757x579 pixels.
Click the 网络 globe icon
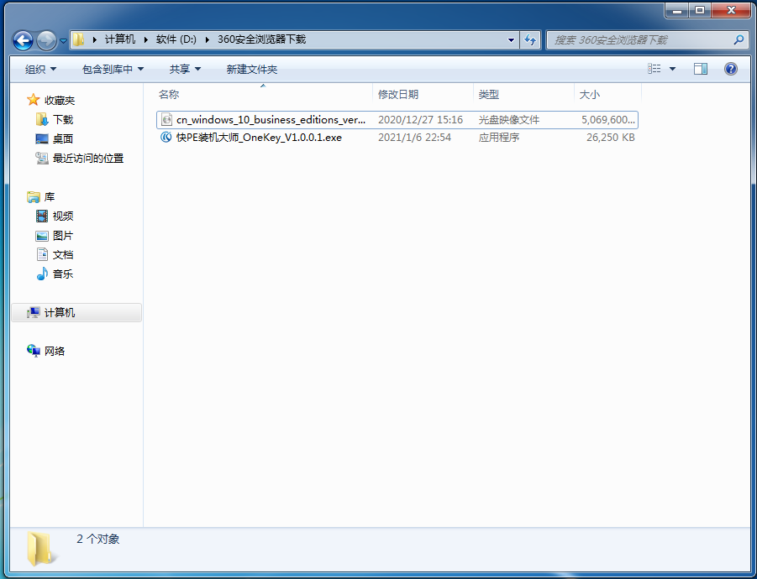coord(34,351)
